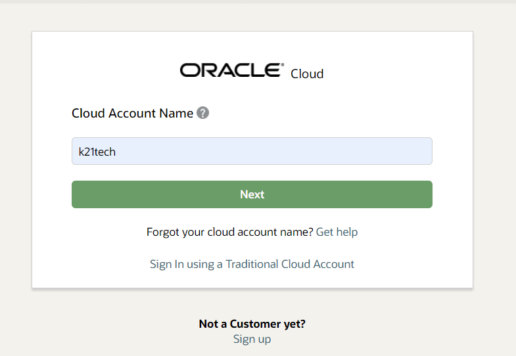Click the green Next button

click(252, 194)
